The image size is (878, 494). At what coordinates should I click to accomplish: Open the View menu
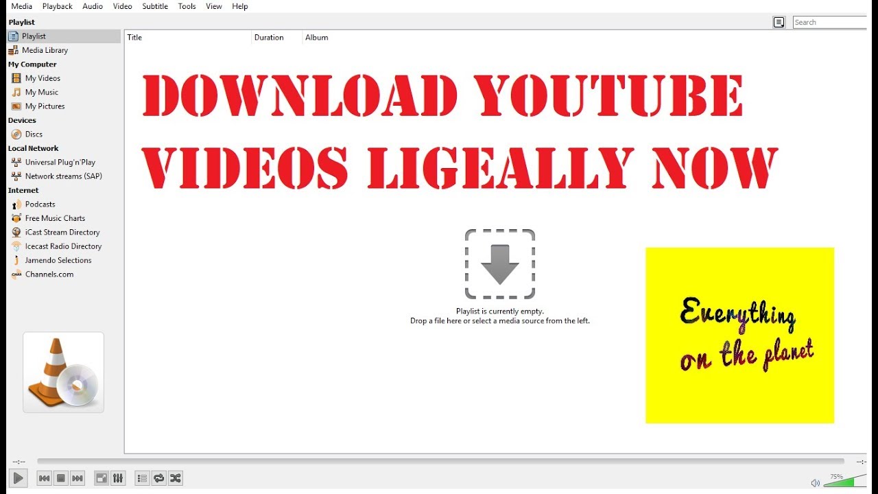214,6
